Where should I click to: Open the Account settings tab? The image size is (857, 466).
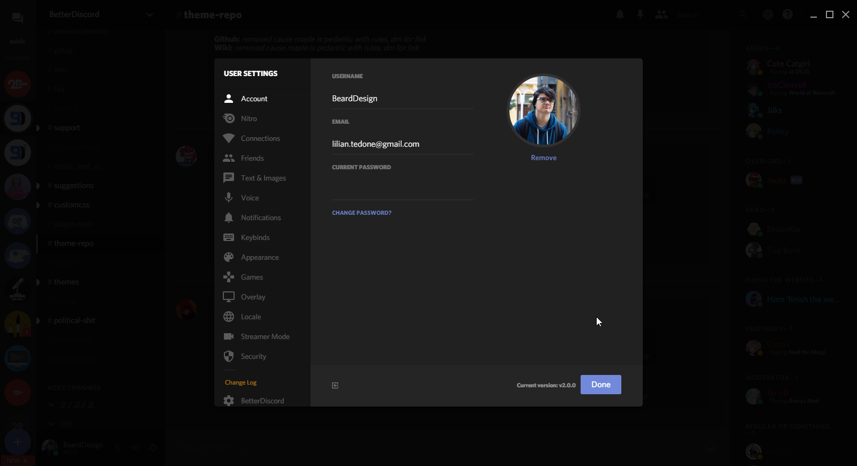(x=262, y=99)
